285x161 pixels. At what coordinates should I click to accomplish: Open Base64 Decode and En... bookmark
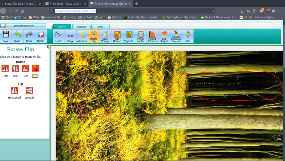coord(219,17)
